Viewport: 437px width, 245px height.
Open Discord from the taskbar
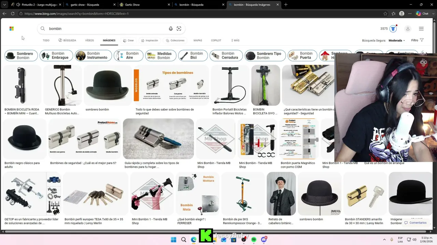(x=264, y=240)
